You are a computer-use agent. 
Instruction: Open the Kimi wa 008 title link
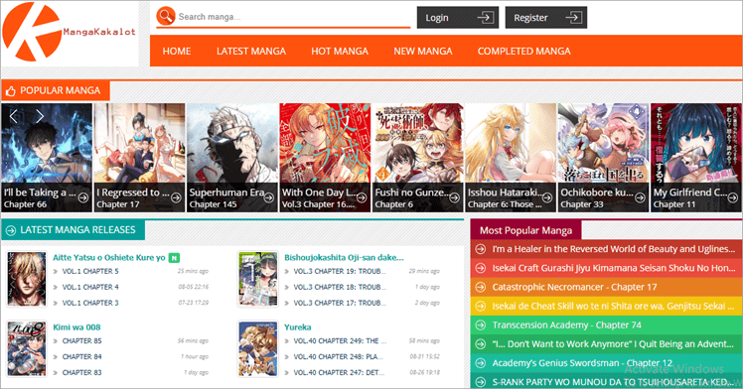(x=76, y=327)
